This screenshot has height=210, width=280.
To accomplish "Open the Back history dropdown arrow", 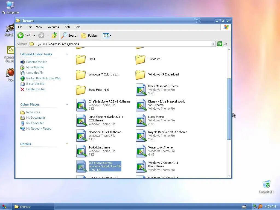I will click(x=34, y=36).
